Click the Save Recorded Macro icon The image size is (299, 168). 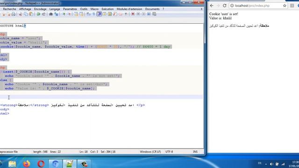coord(154,14)
